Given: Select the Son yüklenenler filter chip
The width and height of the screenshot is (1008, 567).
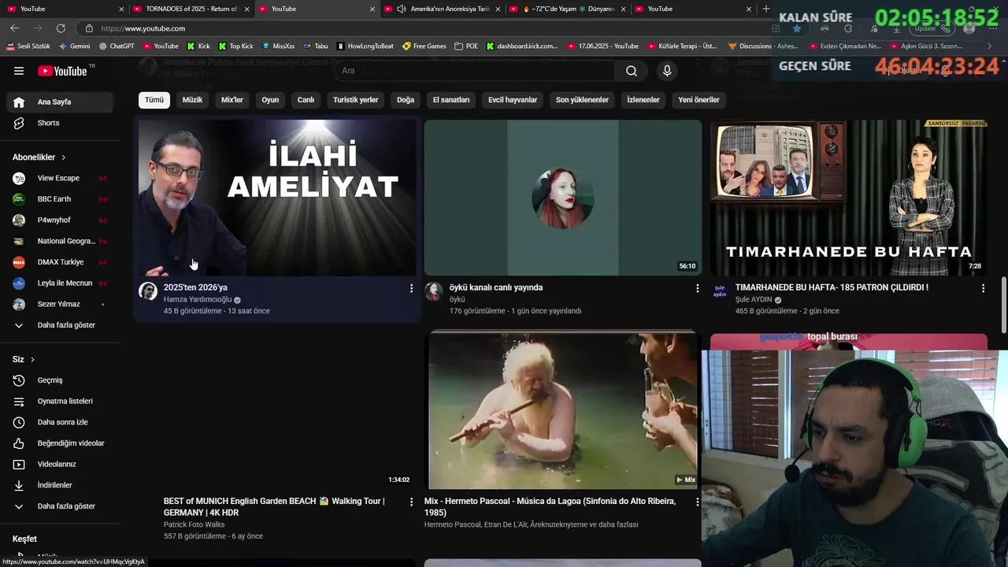Looking at the screenshot, I should (x=582, y=100).
